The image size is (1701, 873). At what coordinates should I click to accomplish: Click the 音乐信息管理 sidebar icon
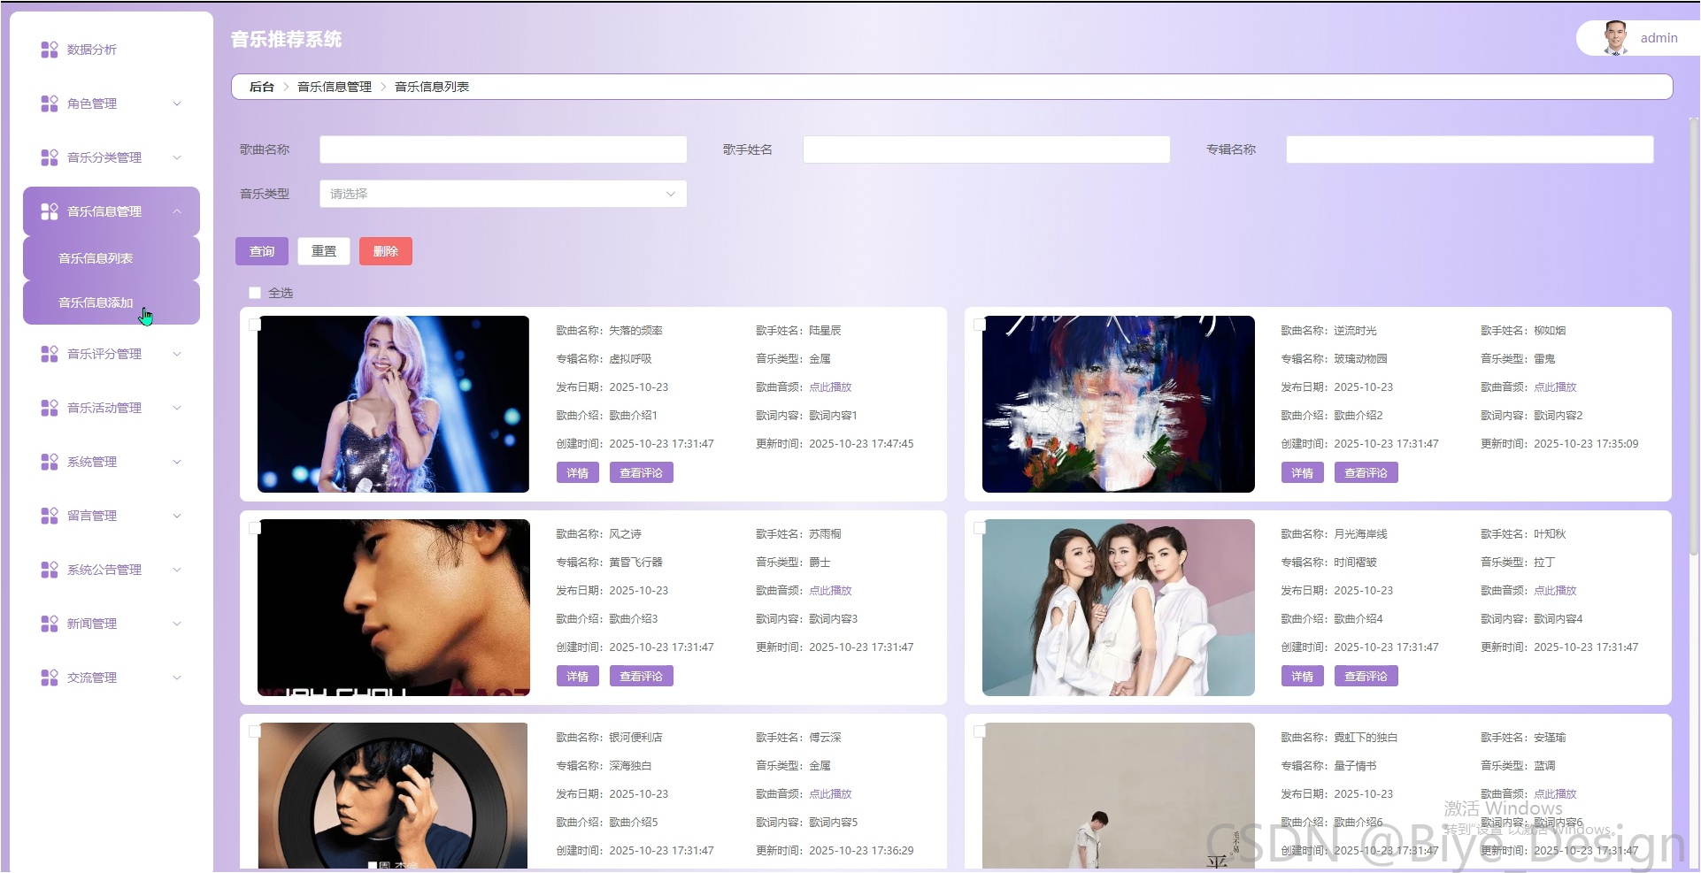coord(50,211)
